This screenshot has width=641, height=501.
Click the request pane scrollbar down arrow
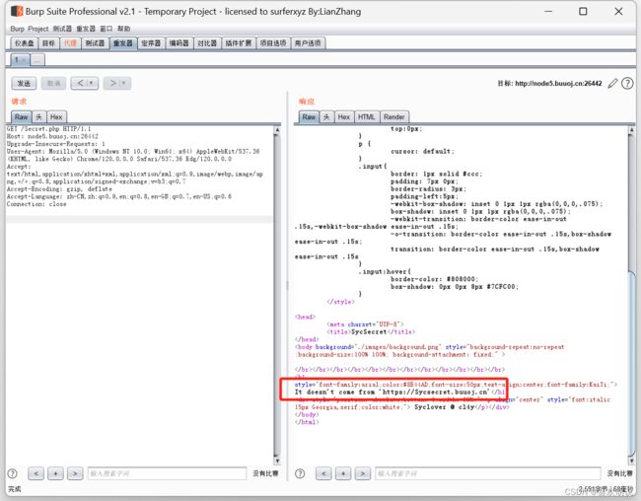point(277,462)
